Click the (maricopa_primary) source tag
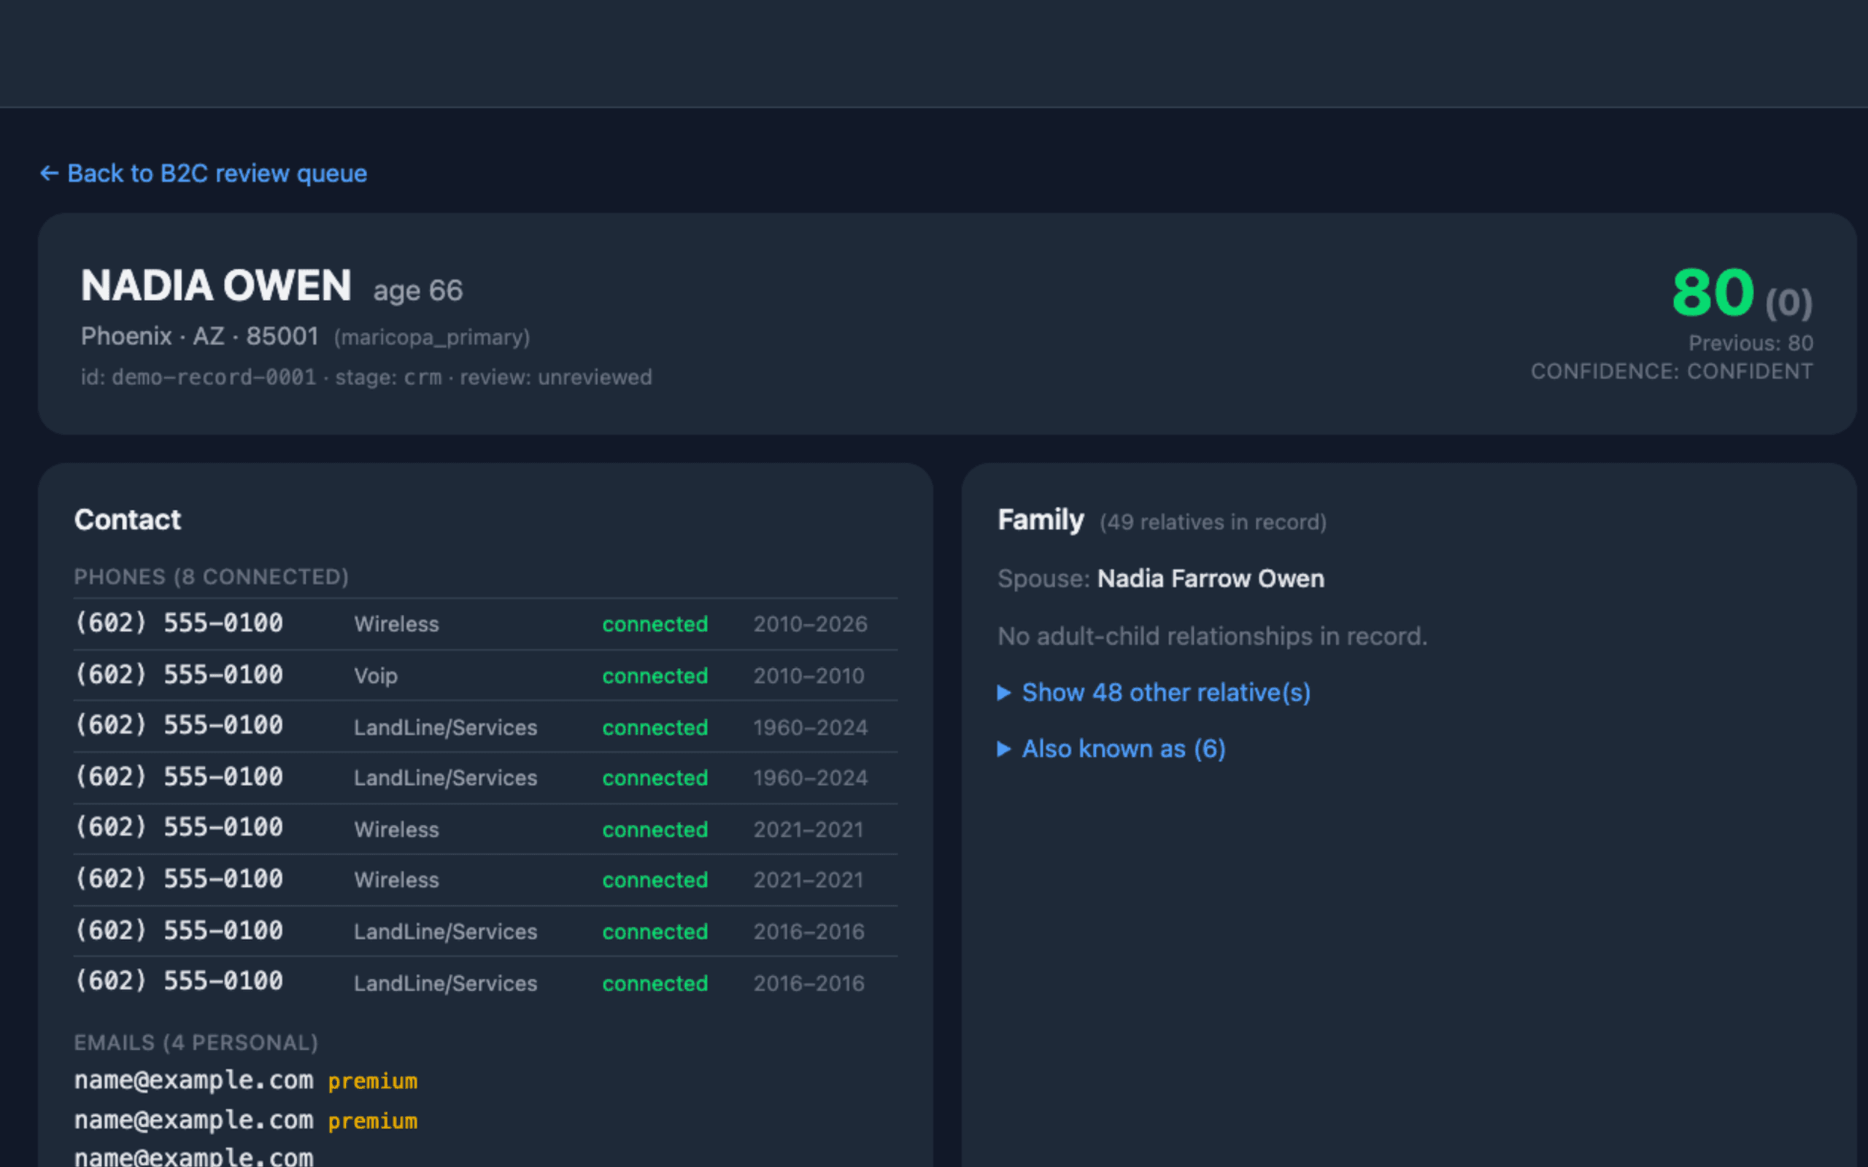Screen dimensions: 1868x1167 [432, 337]
